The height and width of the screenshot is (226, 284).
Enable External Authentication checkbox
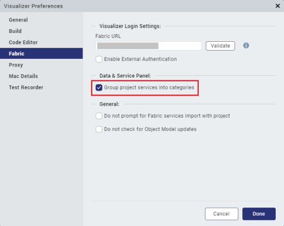99,59
